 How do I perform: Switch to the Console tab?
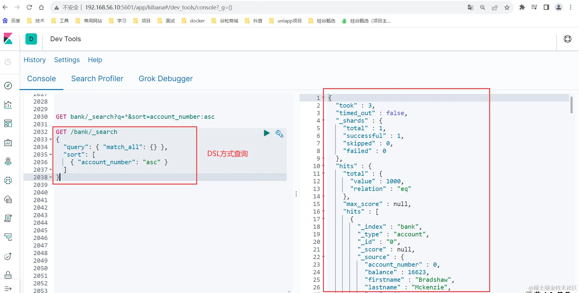42,79
